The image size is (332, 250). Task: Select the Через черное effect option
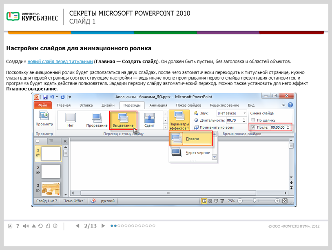[x=191, y=153]
